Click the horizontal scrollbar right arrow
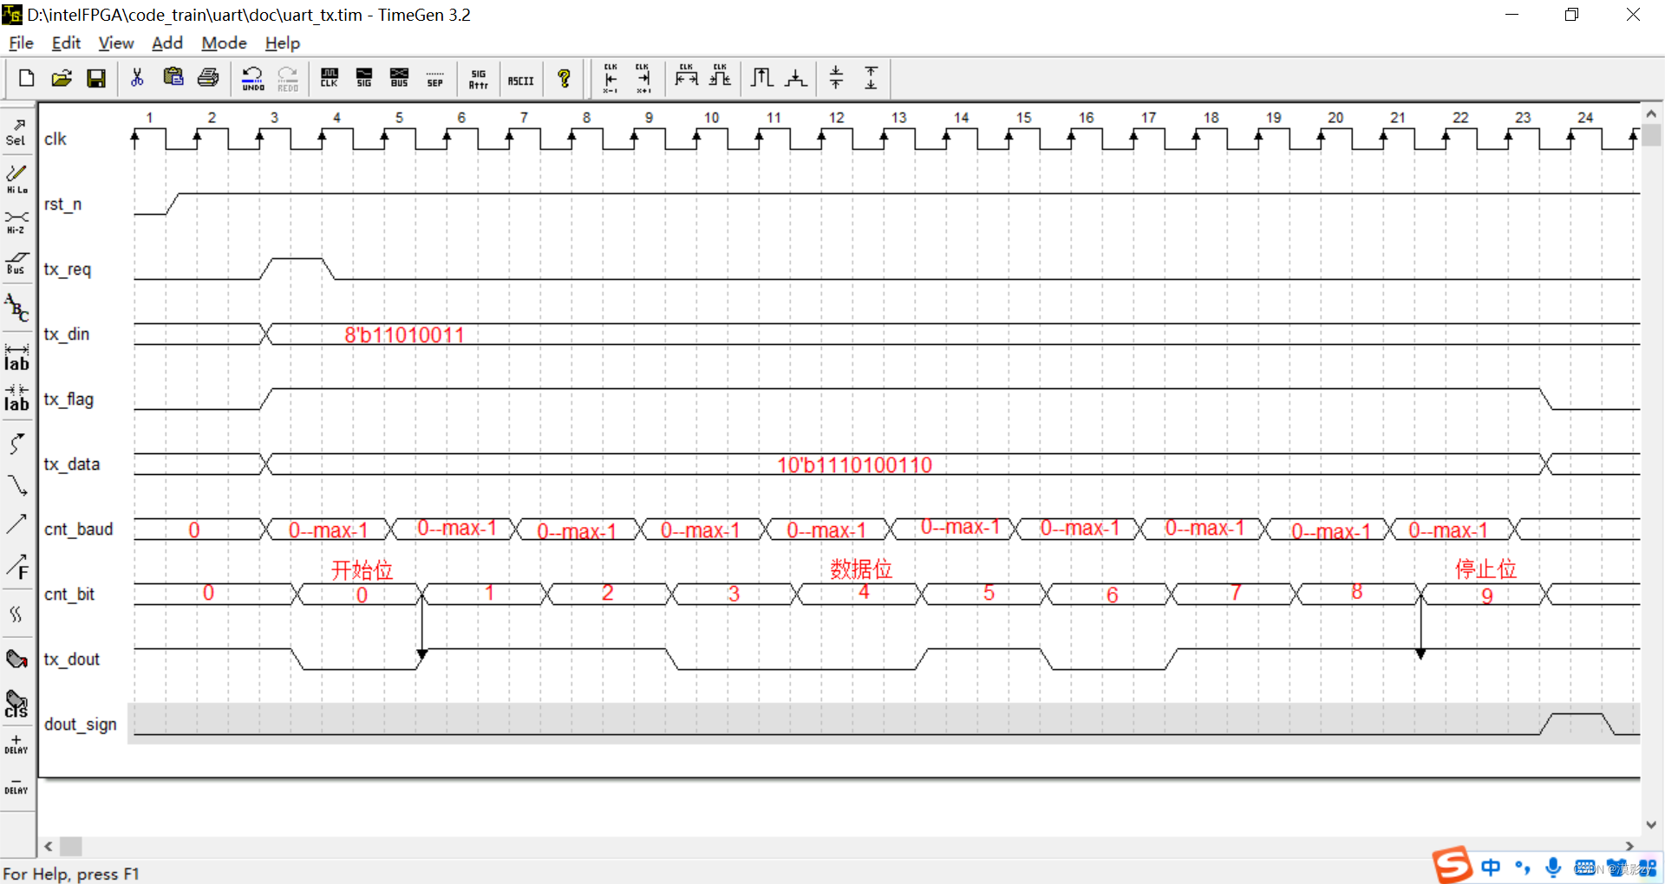1665x884 pixels. pyautogui.click(x=1629, y=846)
